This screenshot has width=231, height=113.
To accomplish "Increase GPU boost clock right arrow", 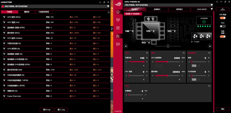I will pyautogui.click(x=182, y=62).
